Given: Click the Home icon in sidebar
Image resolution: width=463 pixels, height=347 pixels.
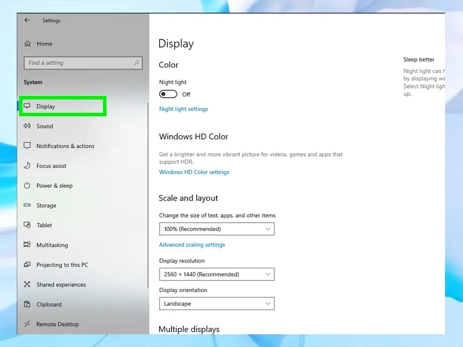Looking at the screenshot, I should click(x=27, y=43).
